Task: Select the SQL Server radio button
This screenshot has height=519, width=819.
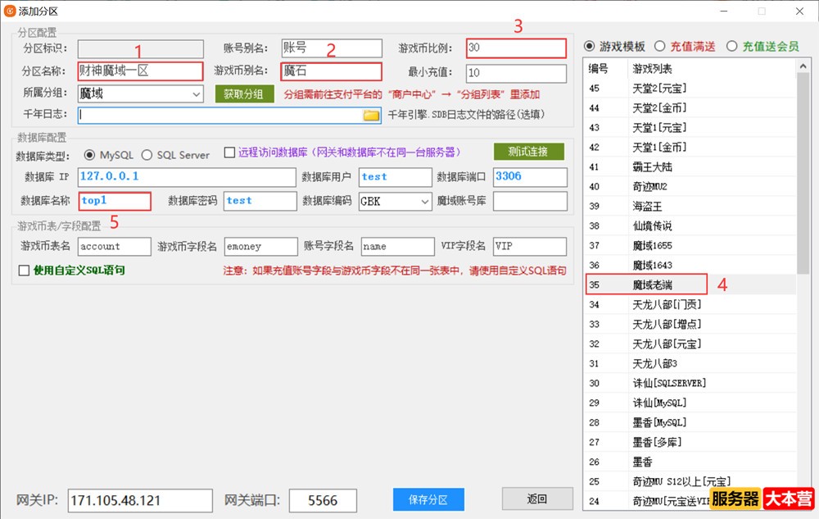Action: coord(147,155)
